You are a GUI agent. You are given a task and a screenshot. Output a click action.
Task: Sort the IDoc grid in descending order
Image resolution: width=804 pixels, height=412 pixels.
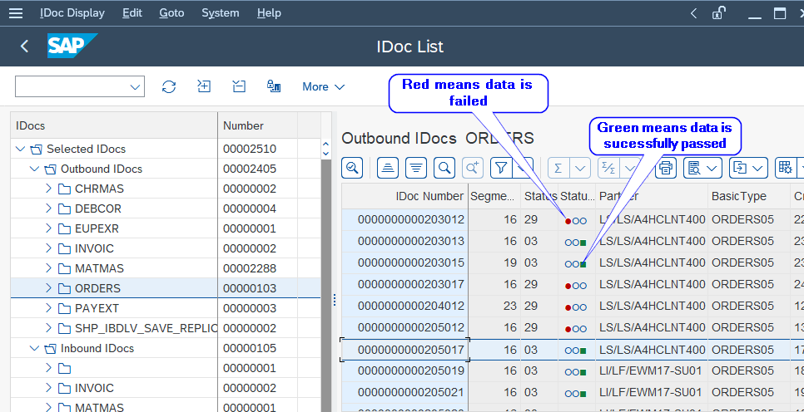[x=416, y=167]
